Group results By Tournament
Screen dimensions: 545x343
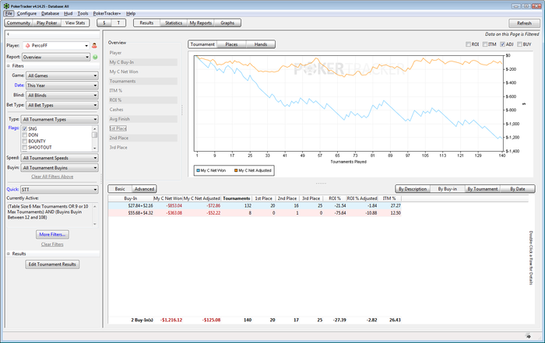coord(483,189)
